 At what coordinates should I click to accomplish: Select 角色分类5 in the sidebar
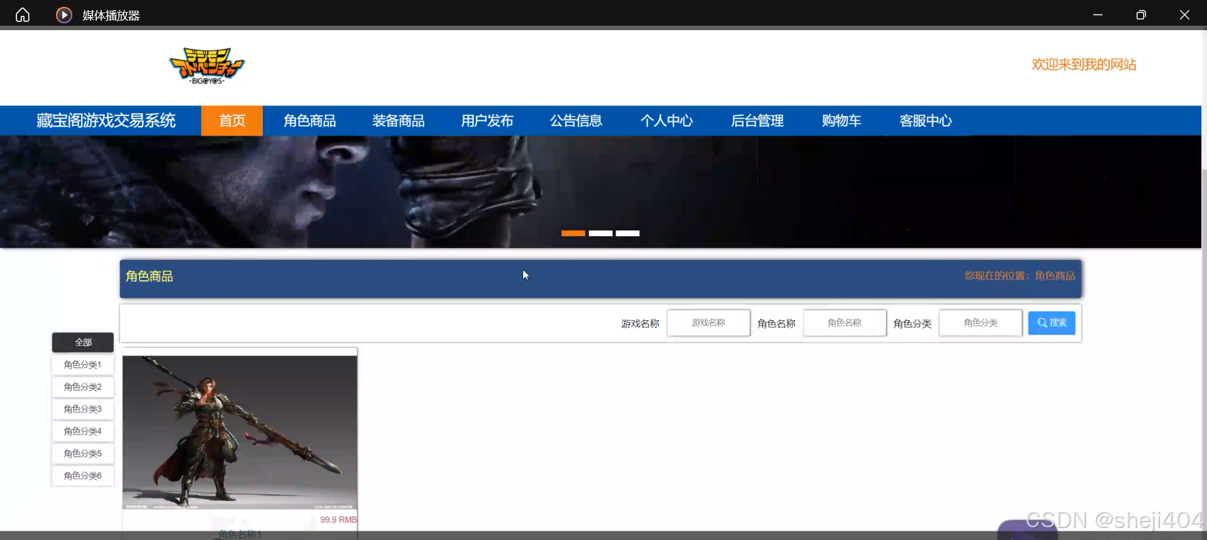(83, 453)
